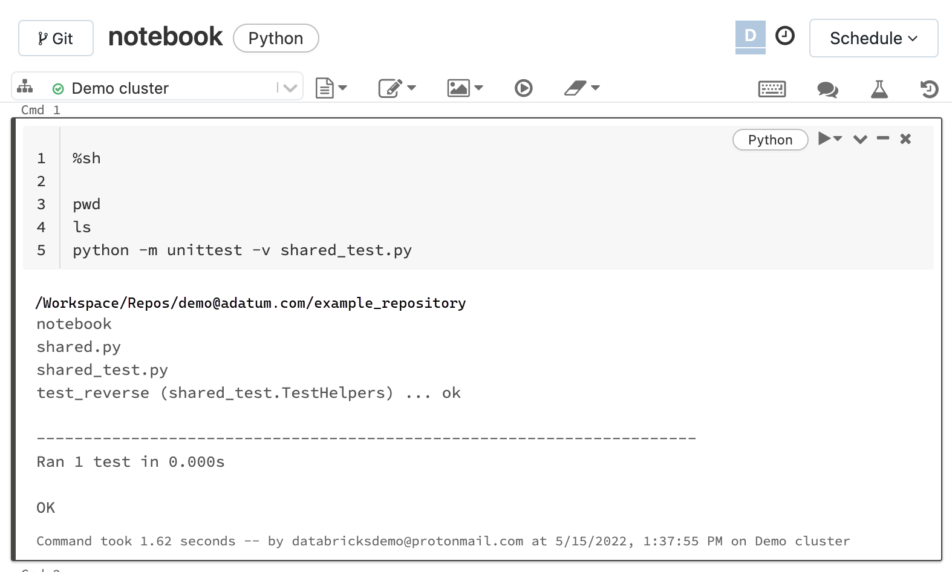Click the notebook title text

pos(165,37)
